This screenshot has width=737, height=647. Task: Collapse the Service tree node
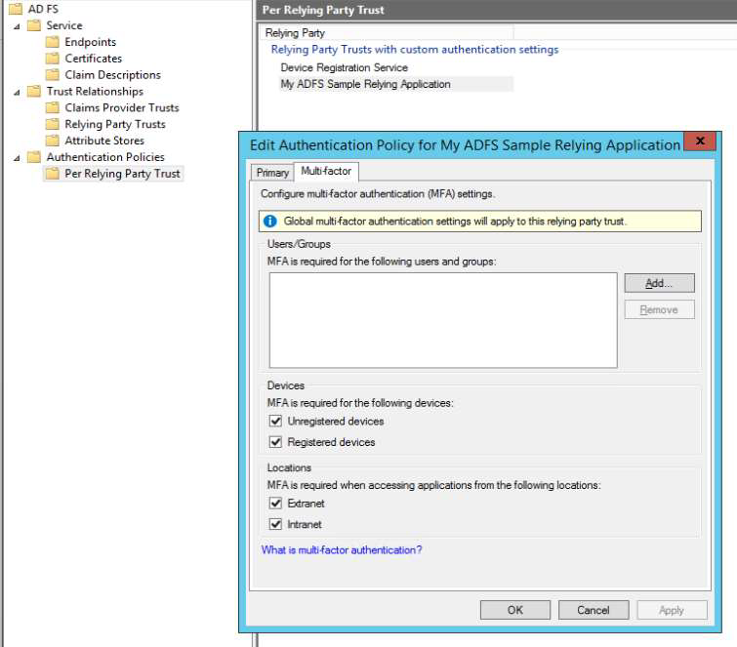point(17,26)
